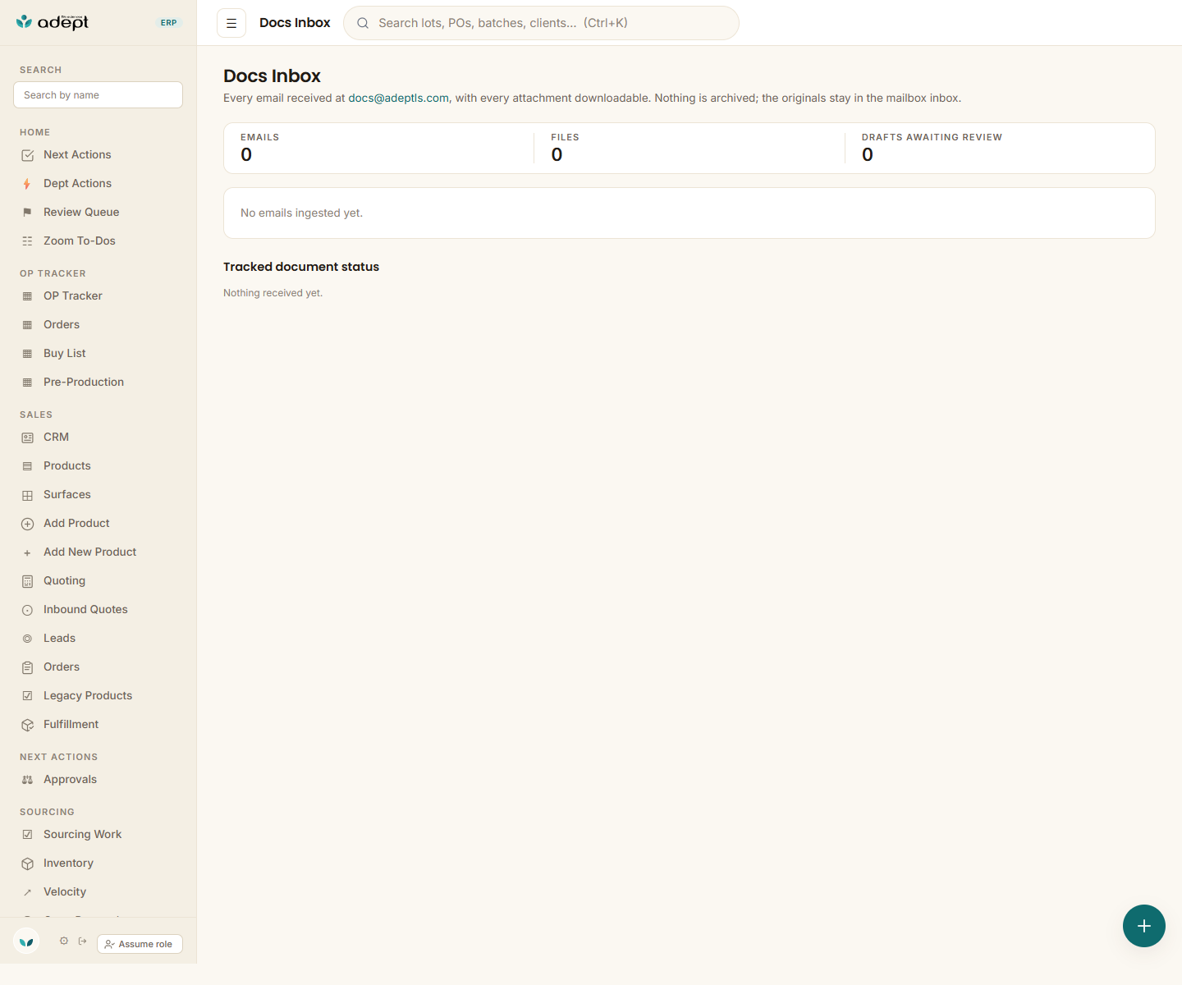Click the Add Product circled plus icon
Image resolution: width=1182 pixels, height=985 pixels.
tap(27, 524)
